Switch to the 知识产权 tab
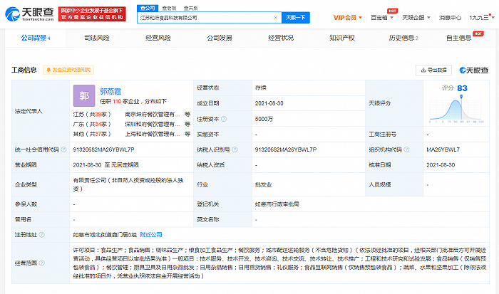 coord(344,38)
